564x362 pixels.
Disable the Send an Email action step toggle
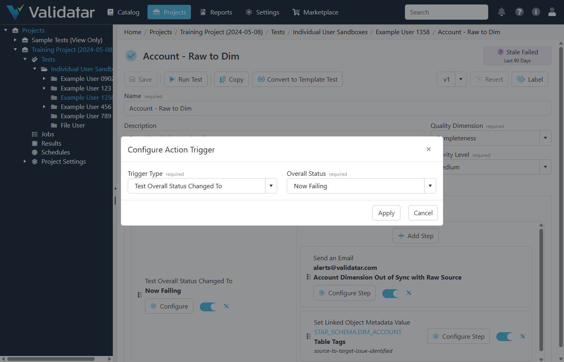pos(390,293)
